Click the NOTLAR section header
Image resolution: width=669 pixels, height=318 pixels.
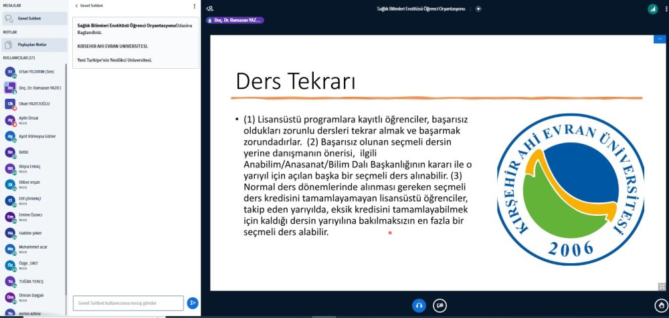10,32
